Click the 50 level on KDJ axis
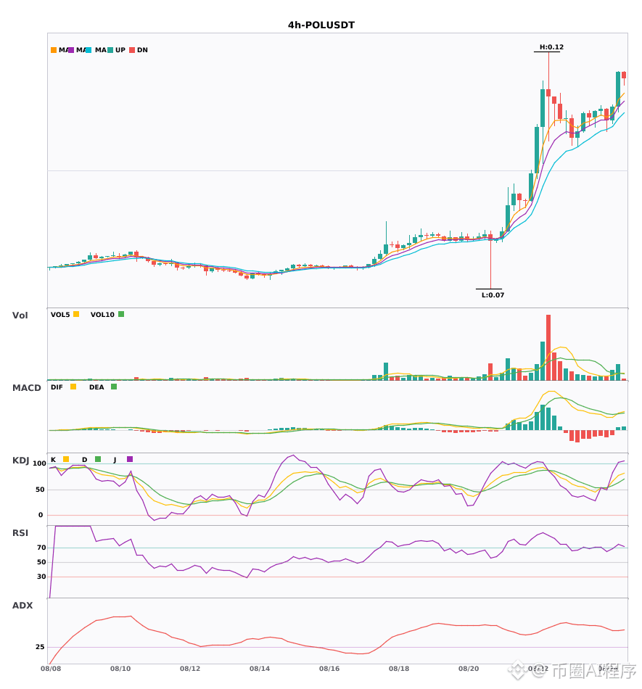The width and height of the screenshot is (642, 689). (x=40, y=490)
